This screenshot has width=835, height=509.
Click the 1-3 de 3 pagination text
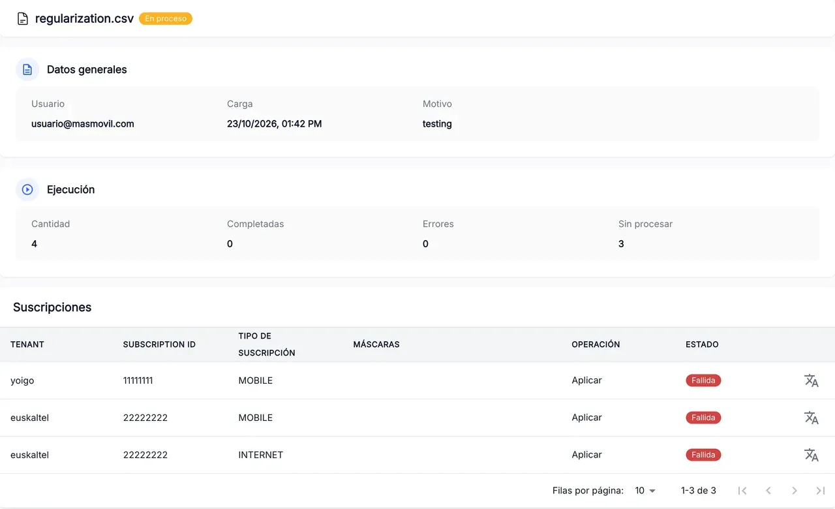click(x=699, y=491)
